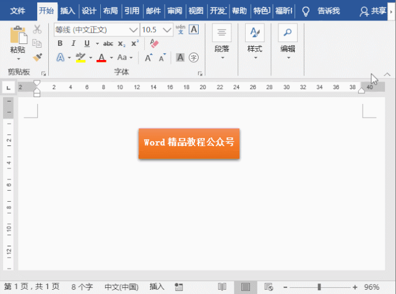Toggle Bold formatting

click(60, 43)
